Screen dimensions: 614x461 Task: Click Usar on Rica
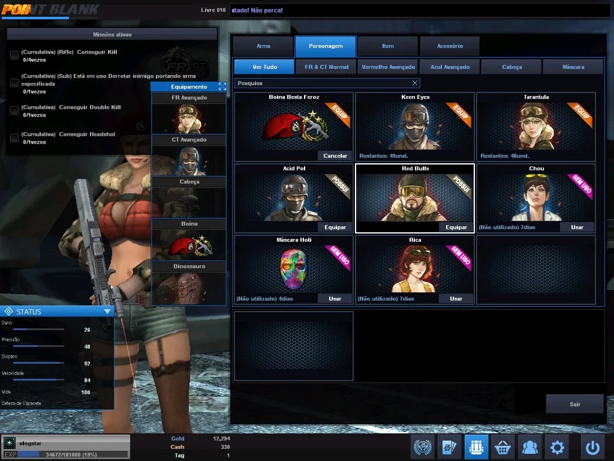(x=456, y=298)
